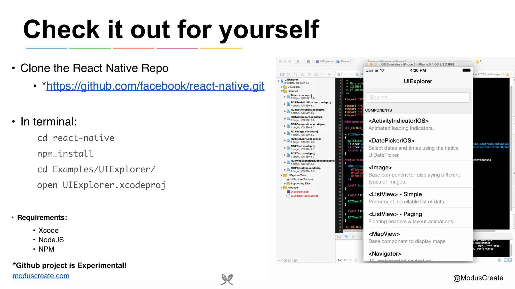The image size is (515, 289).
Task: Collapse the UIExplorer project root
Action: tap(278, 81)
